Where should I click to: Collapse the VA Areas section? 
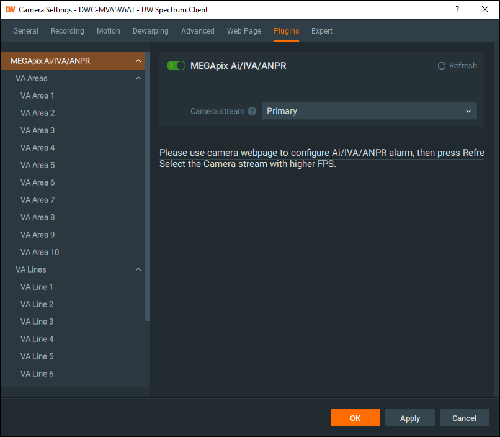[x=138, y=78]
